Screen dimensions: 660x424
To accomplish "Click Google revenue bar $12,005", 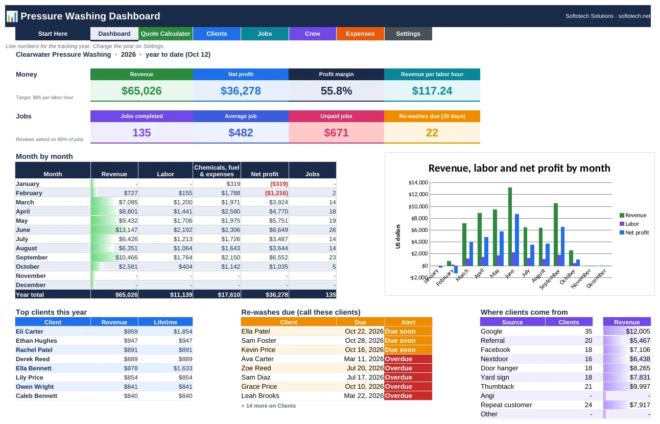I will tap(627, 332).
